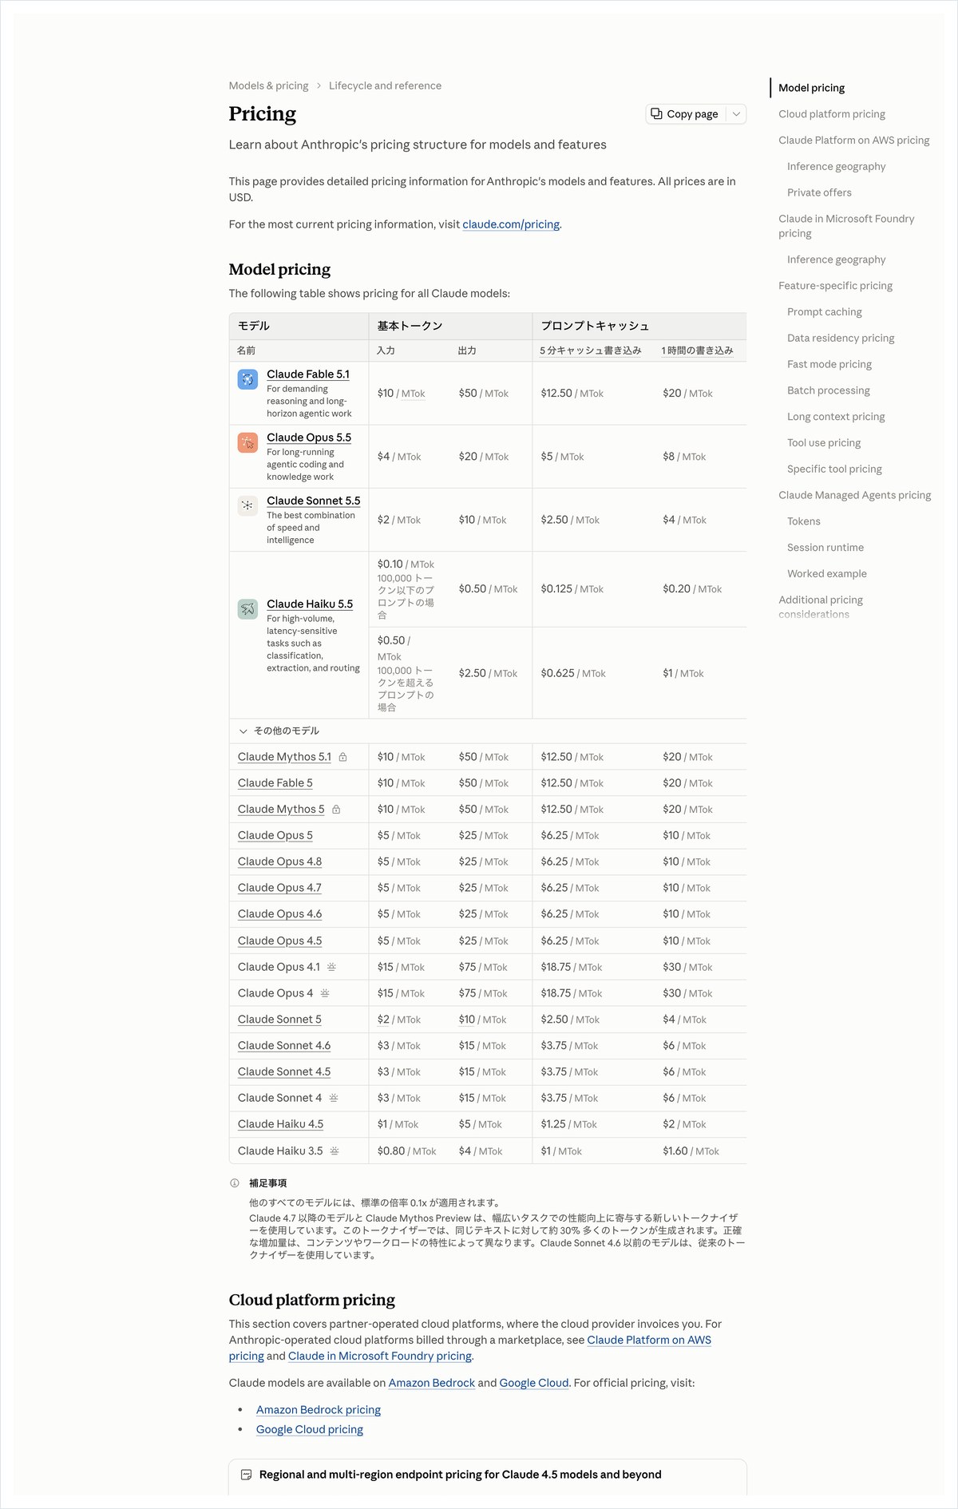This screenshot has height=1509, width=958.
Task: Click the lock icon beside Claude Mythos 5.1
Action: (x=342, y=757)
